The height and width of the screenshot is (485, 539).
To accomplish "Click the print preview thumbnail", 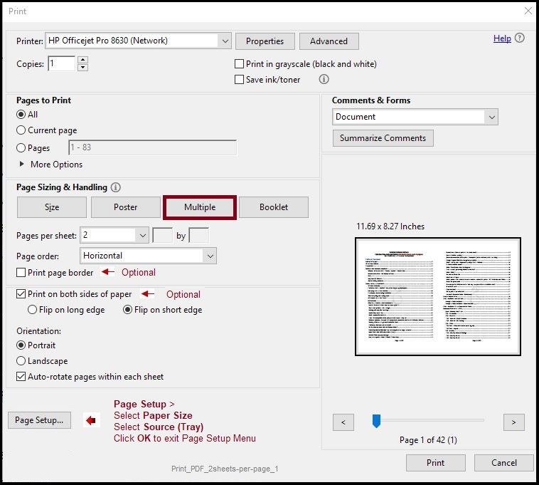I will [438, 296].
